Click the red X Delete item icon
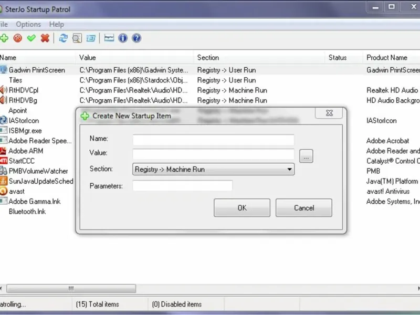This screenshot has height=315, width=420. pyautogui.click(x=45, y=38)
